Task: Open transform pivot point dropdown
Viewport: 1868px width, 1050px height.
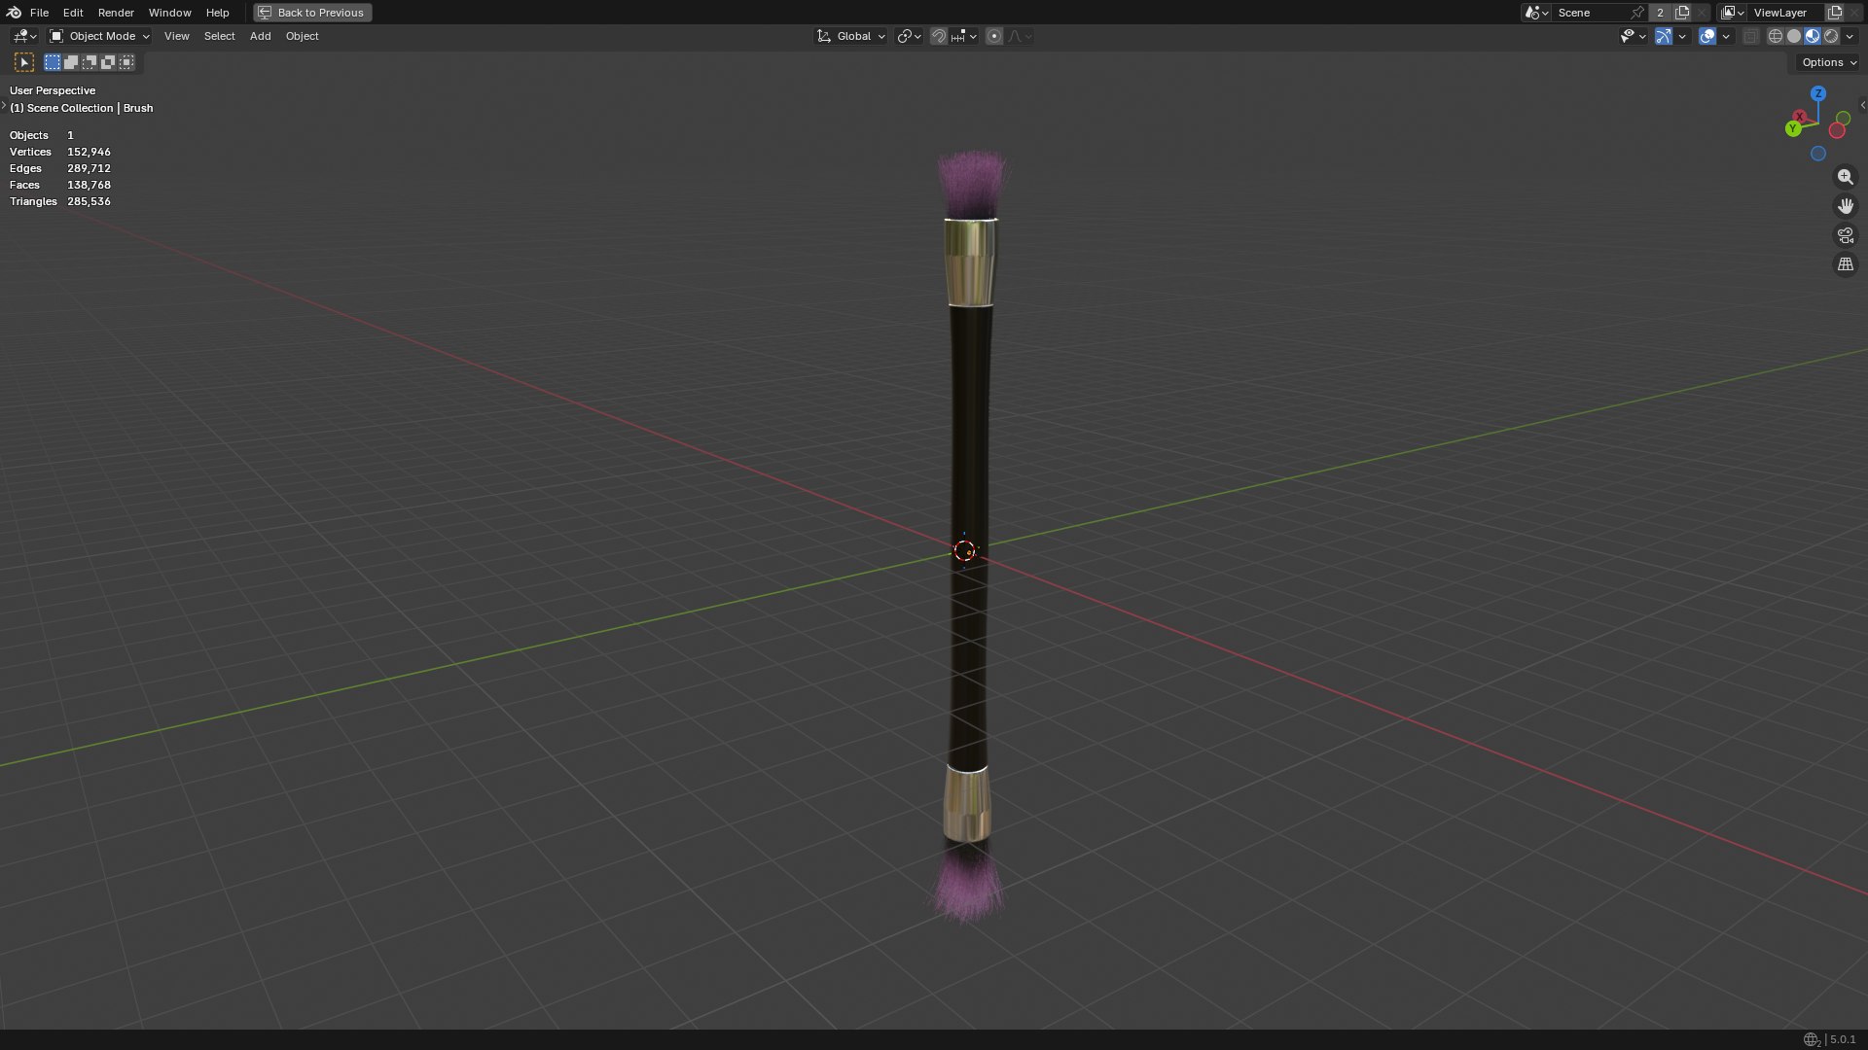Action: [909, 36]
